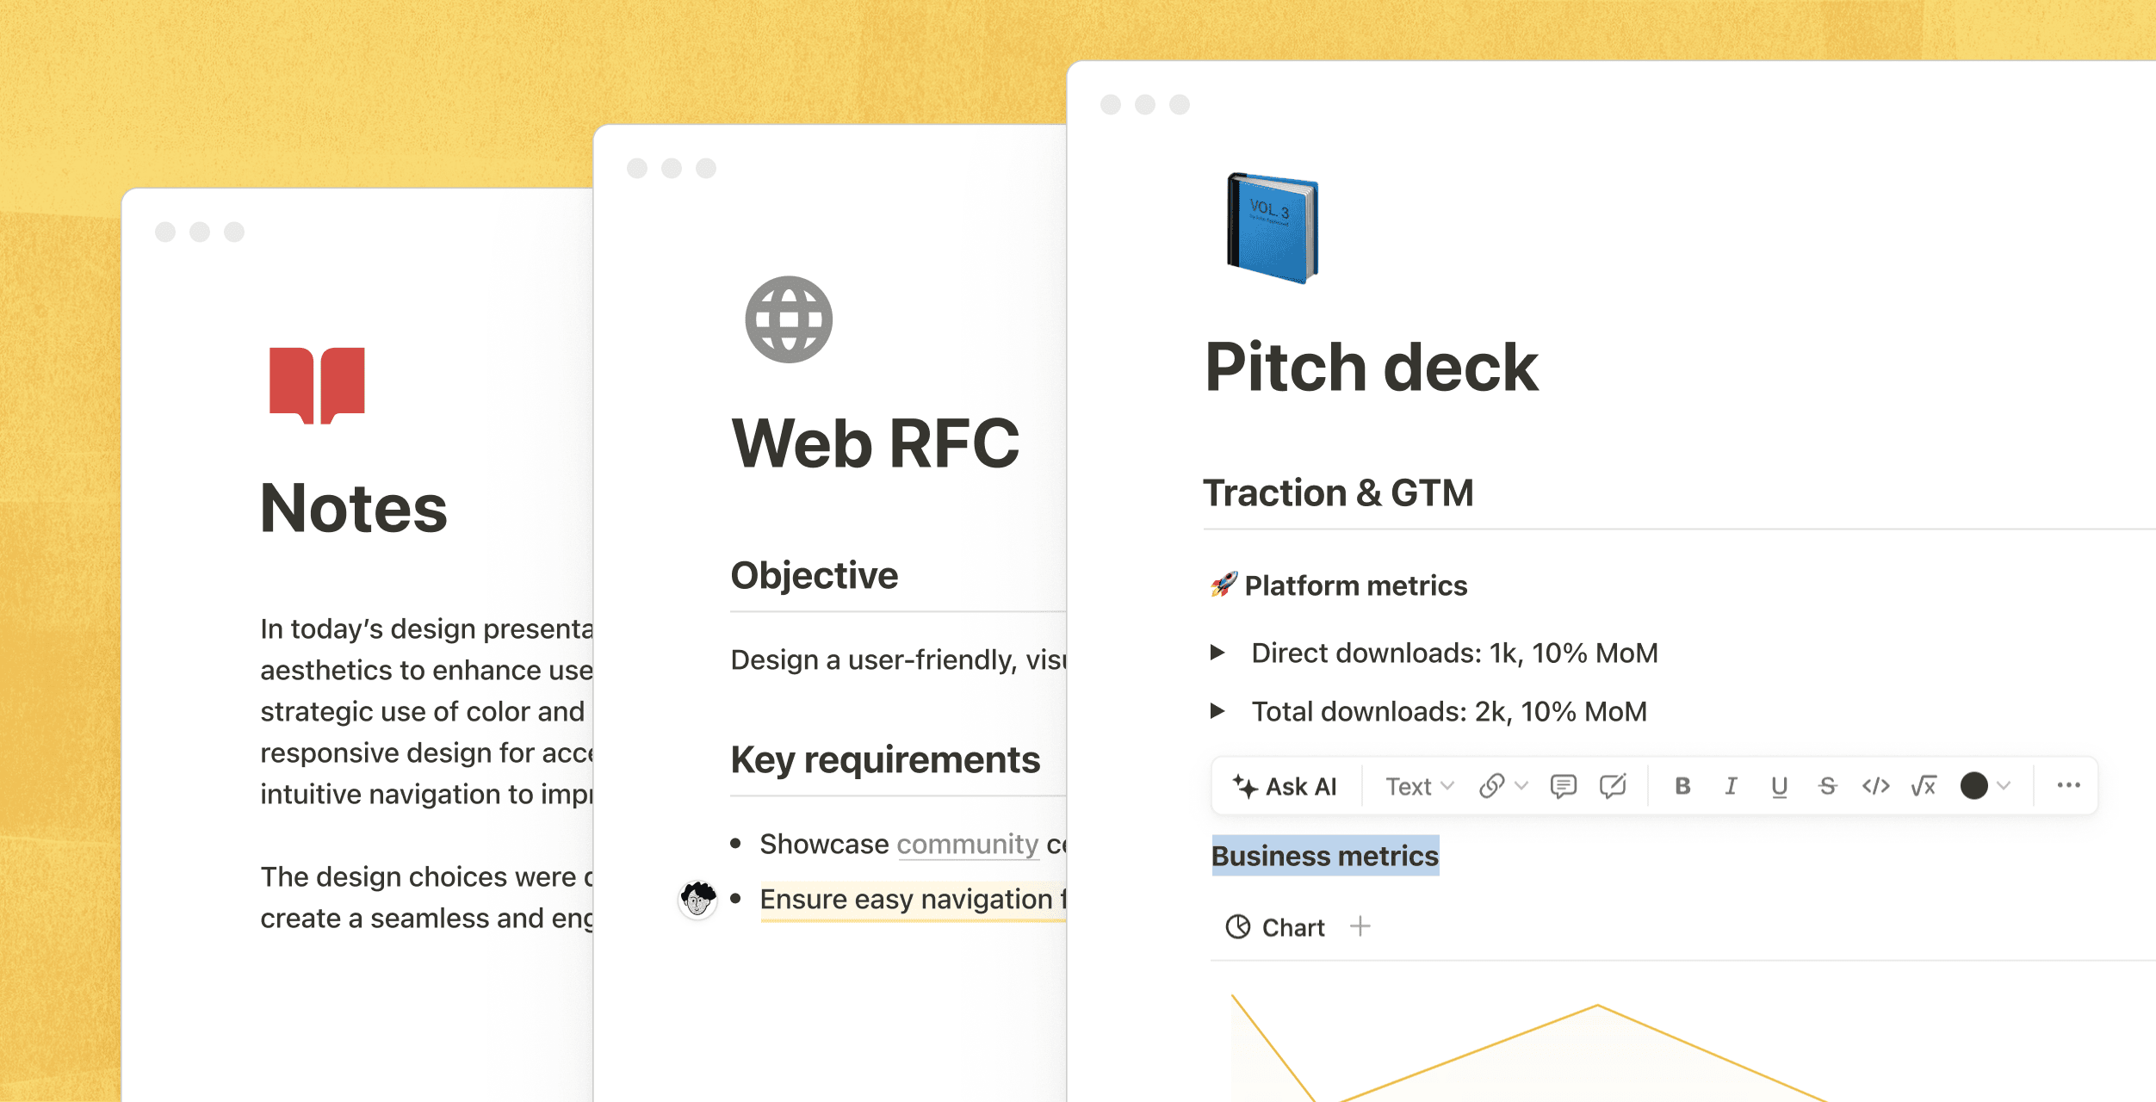Click the link icon in formatting toolbar
The height and width of the screenshot is (1102, 2156).
pyautogui.click(x=1492, y=786)
